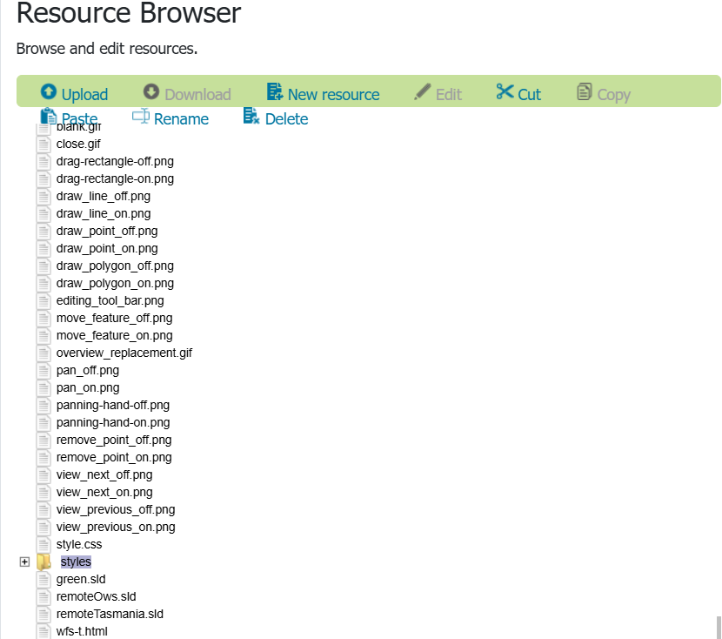
Task: Click the Delete file icon
Action: [x=251, y=117]
